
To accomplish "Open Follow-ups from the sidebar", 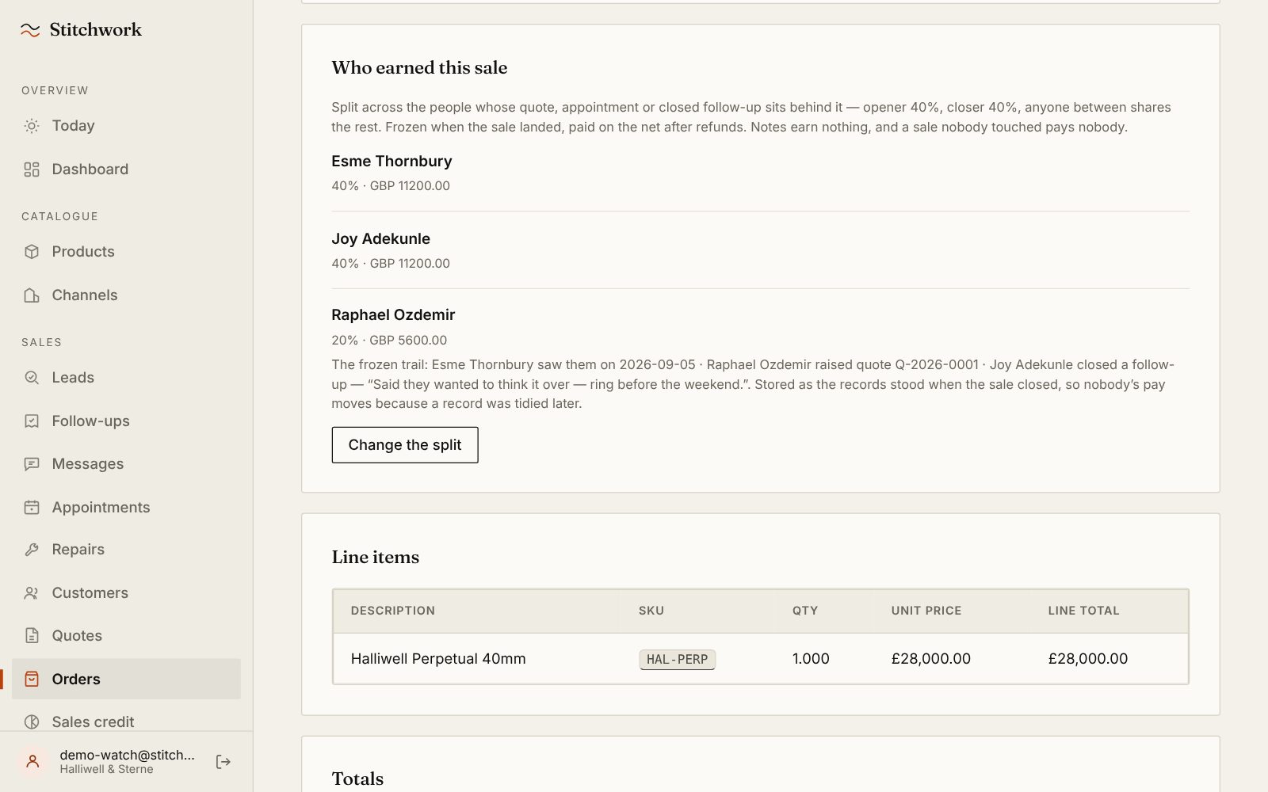I will coord(126,421).
